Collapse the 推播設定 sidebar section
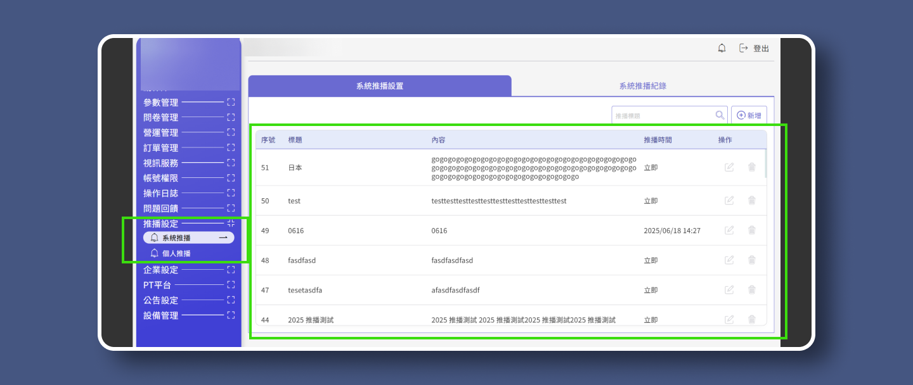The width and height of the screenshot is (913, 385). pyautogui.click(x=231, y=224)
